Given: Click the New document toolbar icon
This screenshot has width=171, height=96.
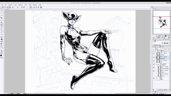Looking at the screenshot, I should (5, 7).
